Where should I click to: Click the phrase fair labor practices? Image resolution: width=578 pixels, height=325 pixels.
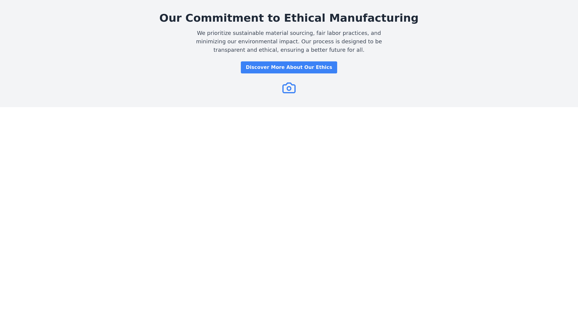[x=342, y=33]
